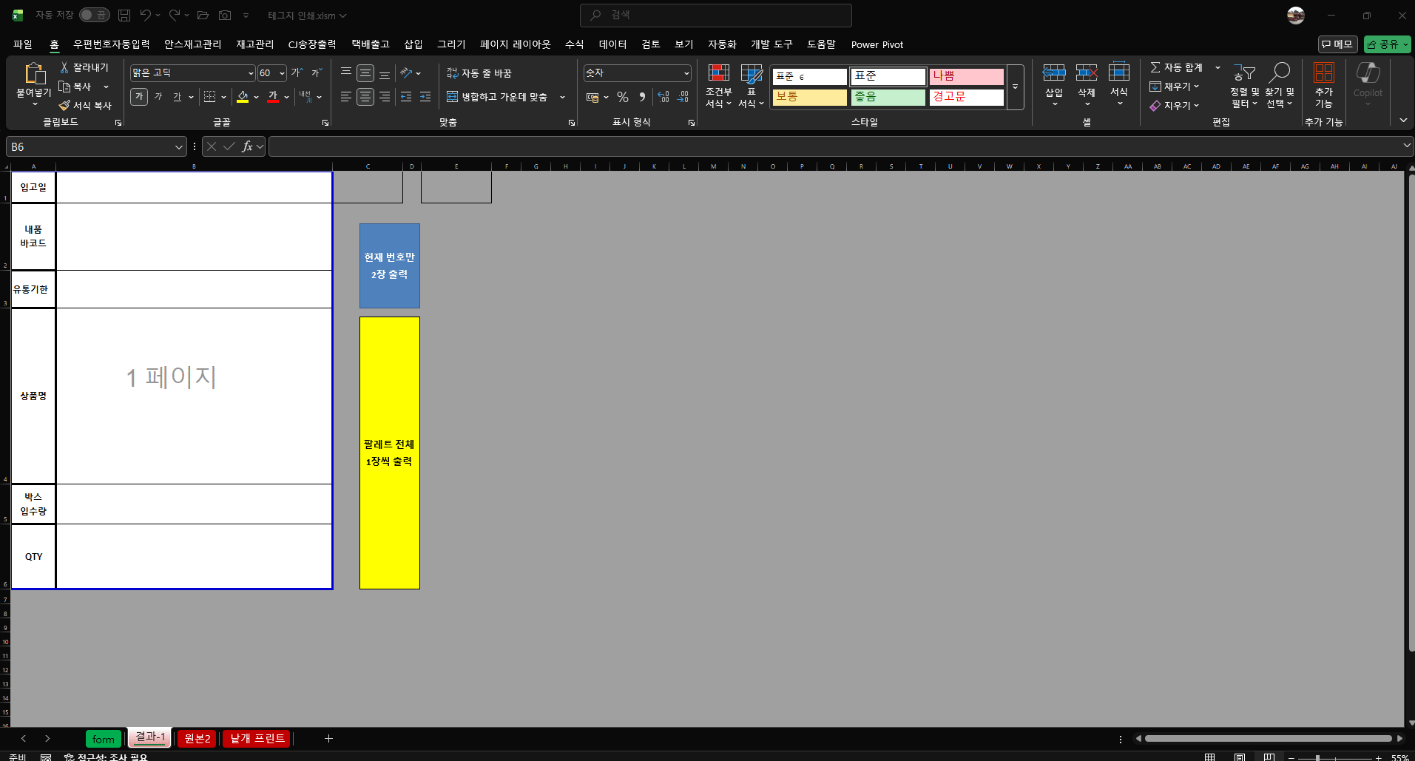
Task: Toggle the AutoSave (자동 저장) switch
Action: (x=94, y=15)
